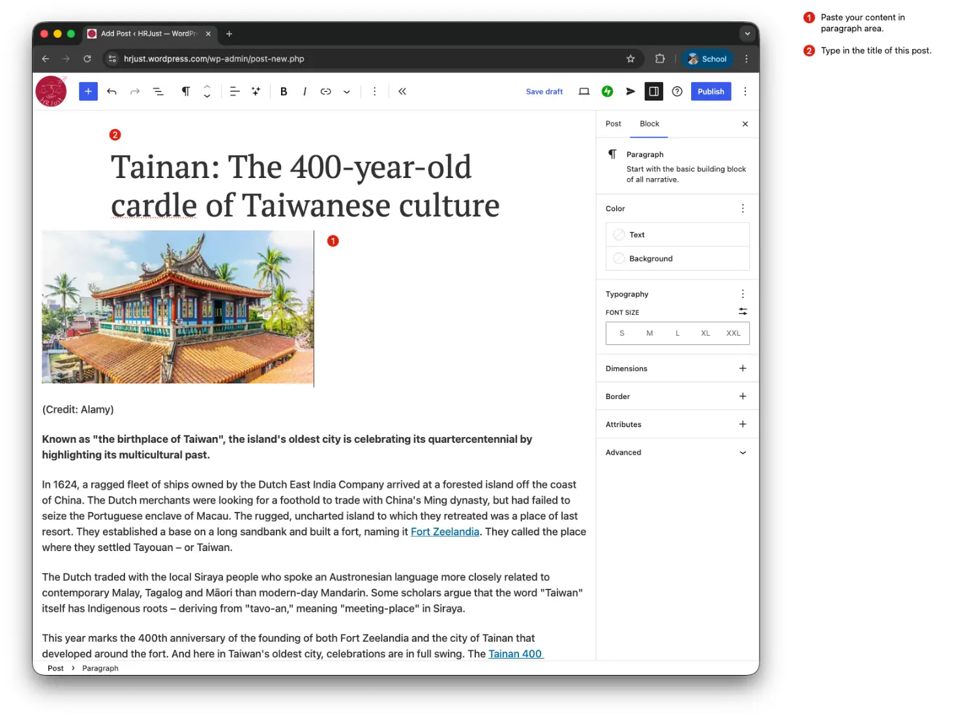Select font size XL

click(x=705, y=333)
